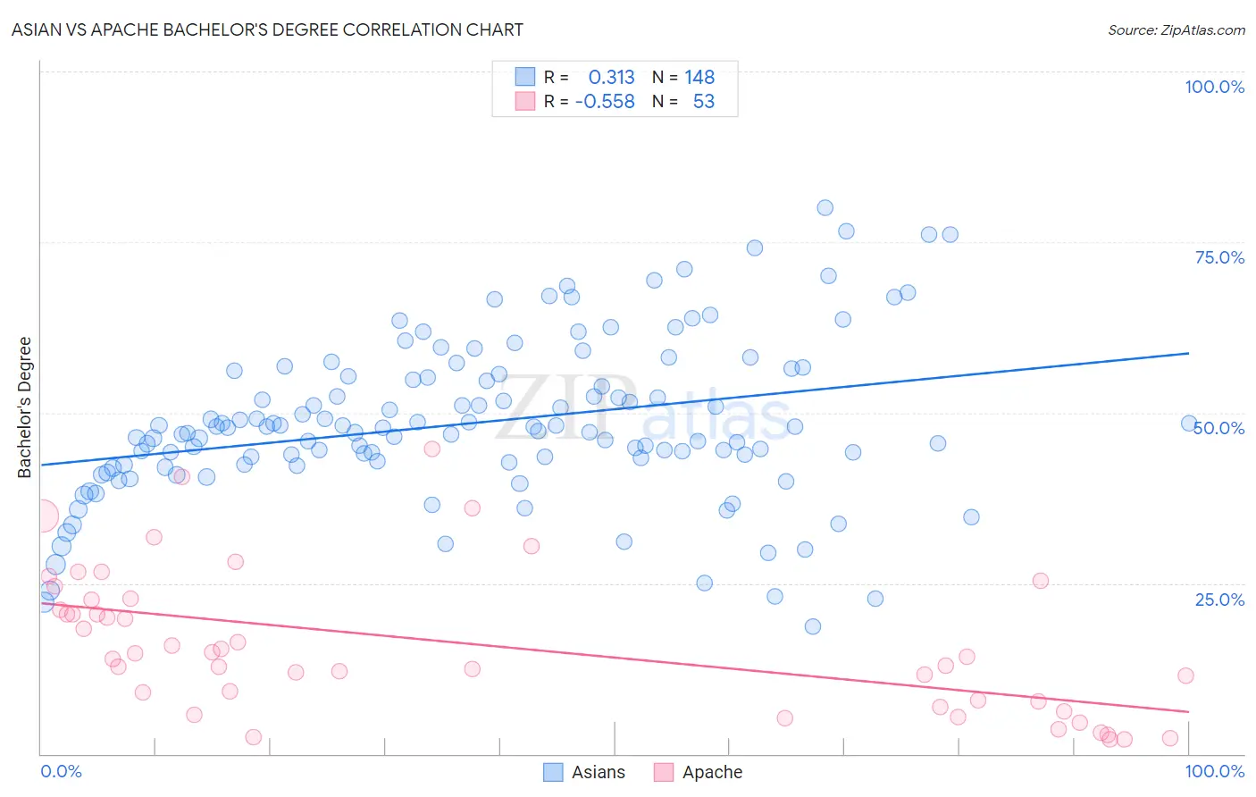
Task: Click the pink swatch beside R = -0.558
Action: click(x=524, y=101)
